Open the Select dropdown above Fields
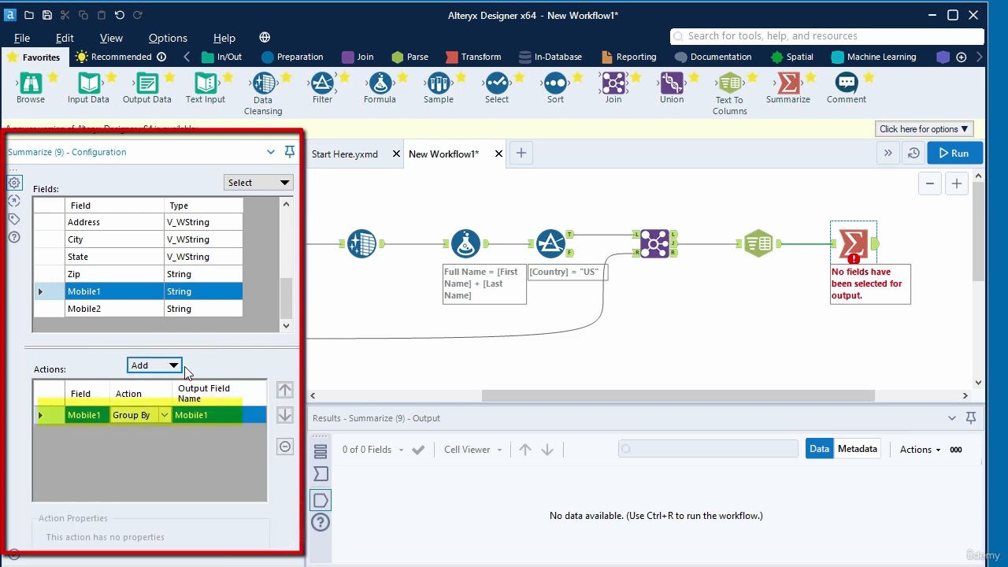1008x567 pixels. (258, 183)
